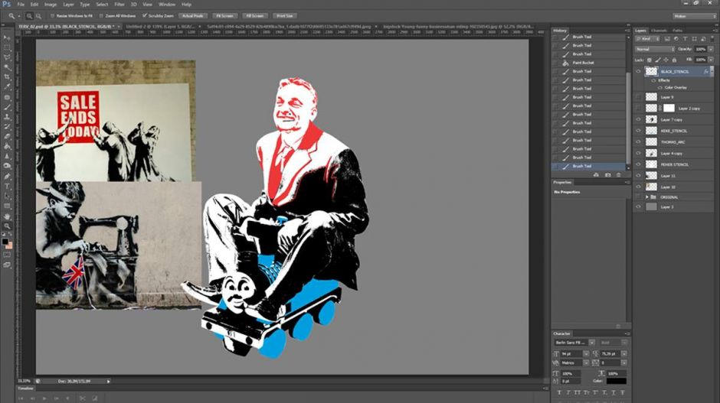Click the Fit Screen button
Viewport: 720px width, 403px height.
point(224,16)
